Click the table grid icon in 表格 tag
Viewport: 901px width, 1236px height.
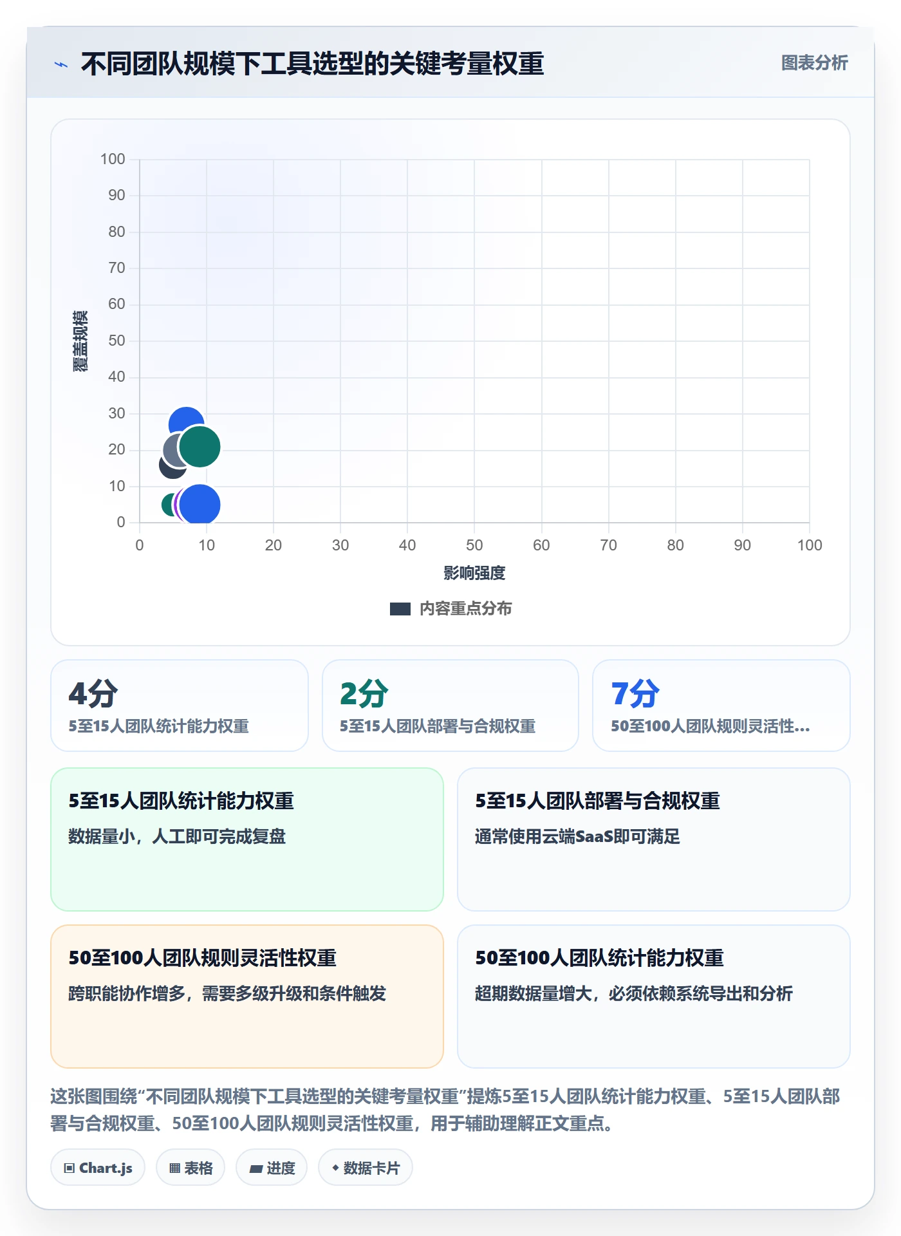[174, 1168]
